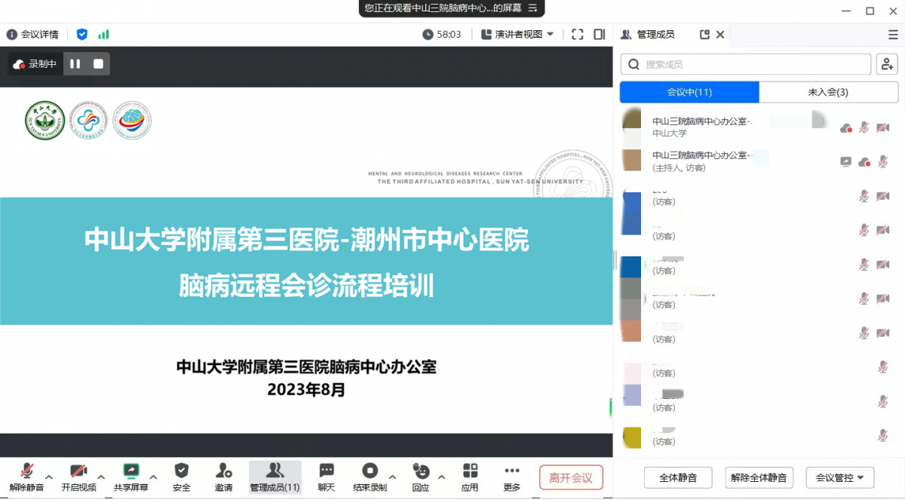The image size is (905, 500).
Task: Click the 录制中 recording status indicator
Action: click(35, 64)
